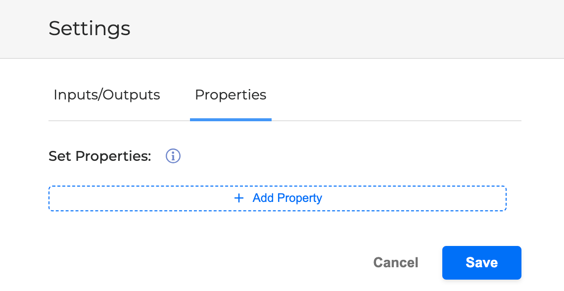Click the Settings heading text
The width and height of the screenshot is (564, 291).
(x=90, y=28)
